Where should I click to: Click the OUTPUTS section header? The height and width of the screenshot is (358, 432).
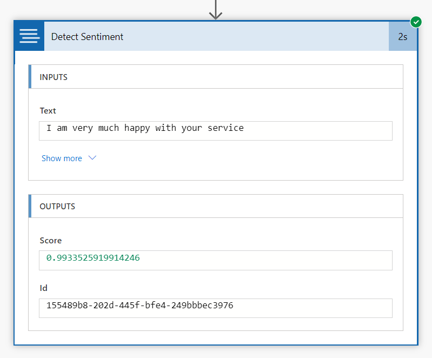[x=57, y=207]
